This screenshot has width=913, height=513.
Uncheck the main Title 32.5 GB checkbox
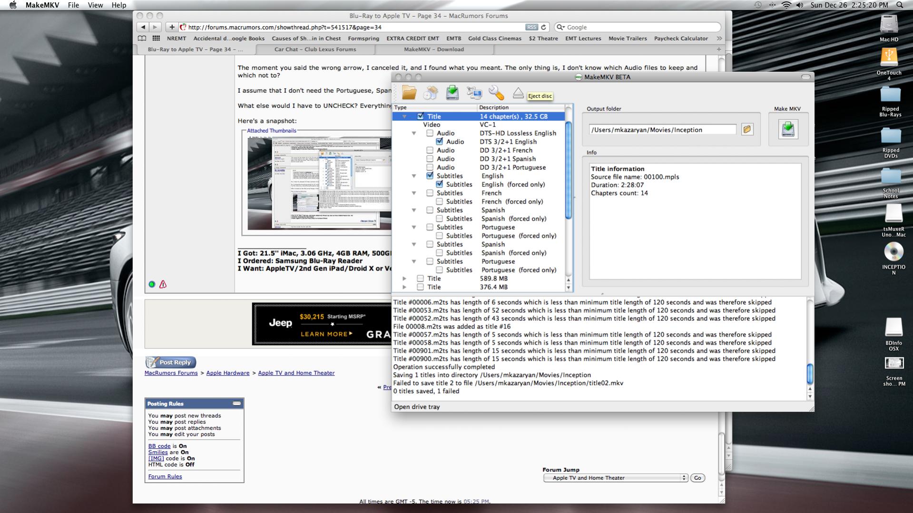click(x=420, y=116)
